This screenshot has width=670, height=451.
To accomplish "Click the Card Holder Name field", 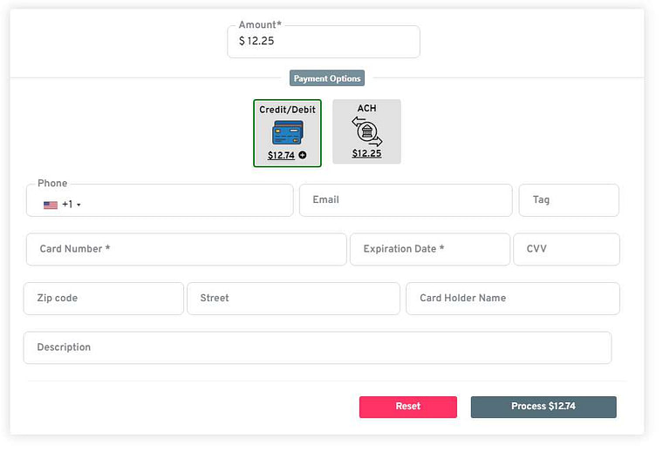I will (513, 299).
